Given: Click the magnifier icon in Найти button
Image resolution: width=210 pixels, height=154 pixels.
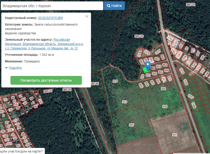Looking at the screenshot, I should coord(109,6).
